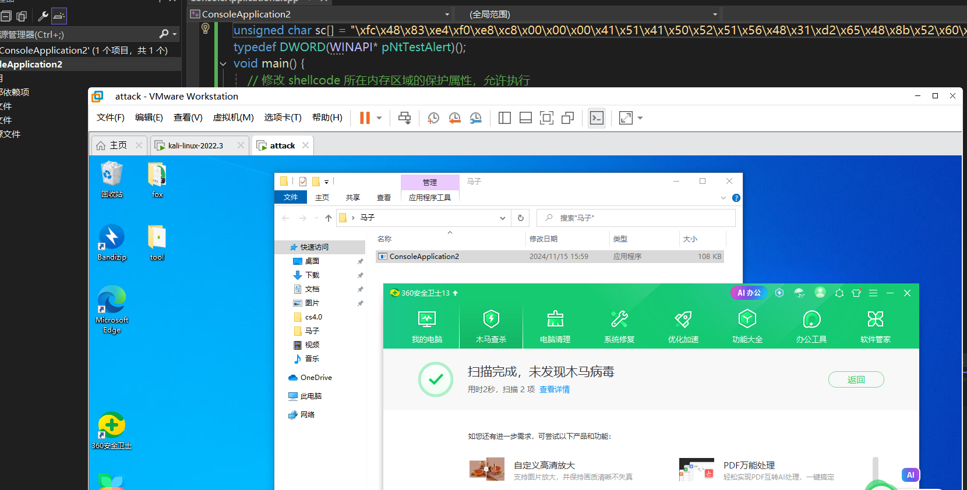Open the (全局范围) scope dropdown in Visual Studio
This screenshot has width=967, height=490.
click(x=715, y=14)
